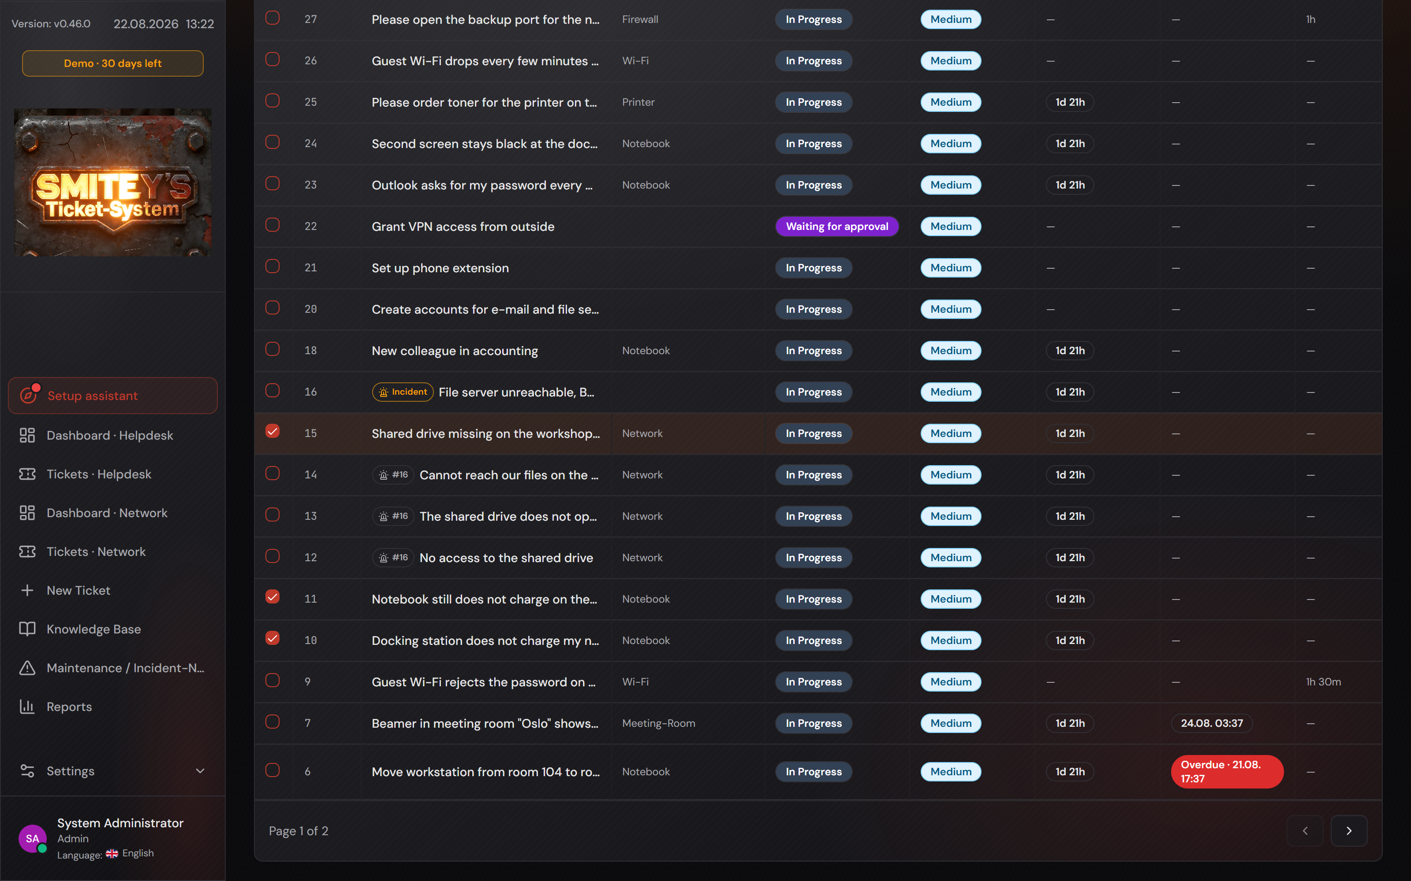Open ticket Grant VPN access from outside
This screenshot has height=881, width=1411.
[x=463, y=227]
